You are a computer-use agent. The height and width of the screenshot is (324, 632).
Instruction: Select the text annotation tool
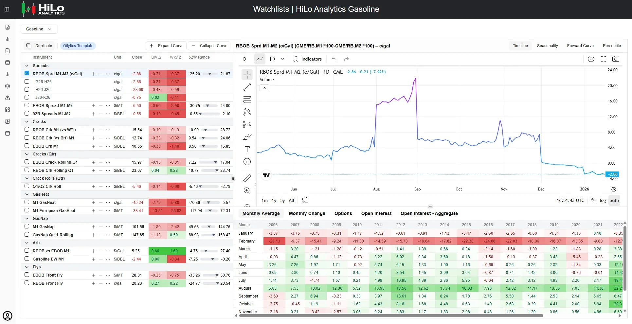(247, 149)
